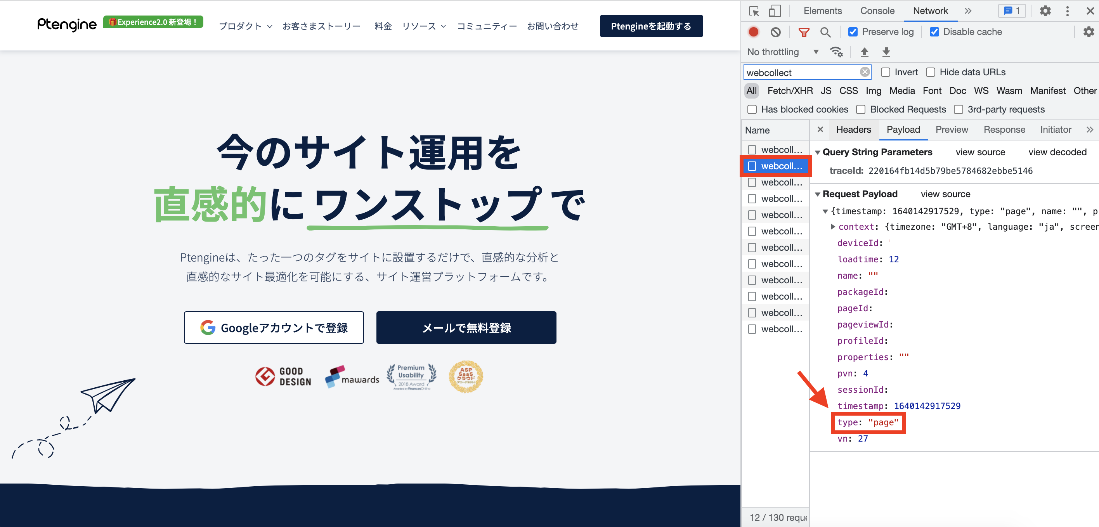
Task: Open the 料金 pricing link
Action: tap(383, 26)
